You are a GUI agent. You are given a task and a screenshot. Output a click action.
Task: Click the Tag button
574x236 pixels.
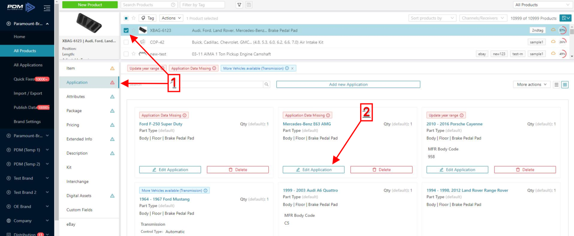pos(148,18)
